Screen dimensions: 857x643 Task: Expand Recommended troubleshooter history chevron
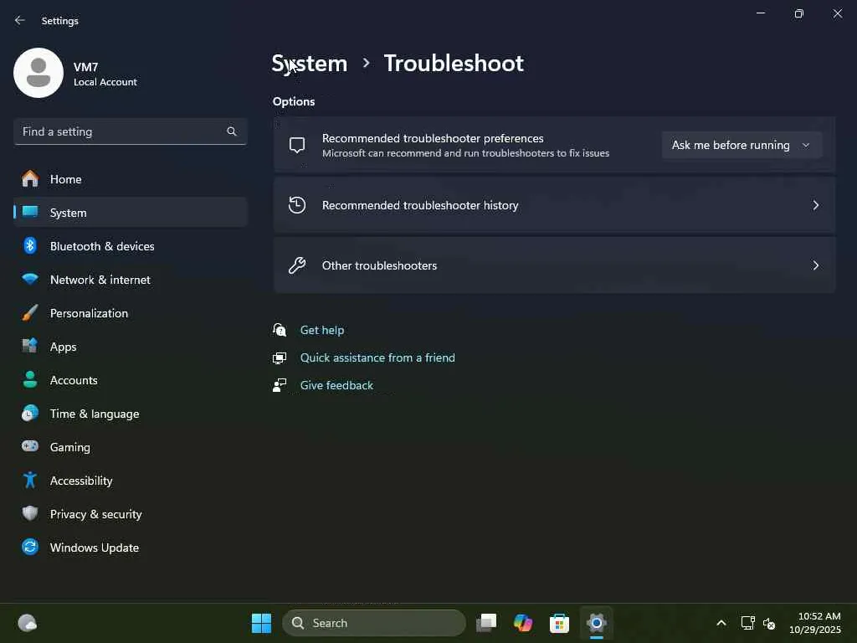click(815, 205)
